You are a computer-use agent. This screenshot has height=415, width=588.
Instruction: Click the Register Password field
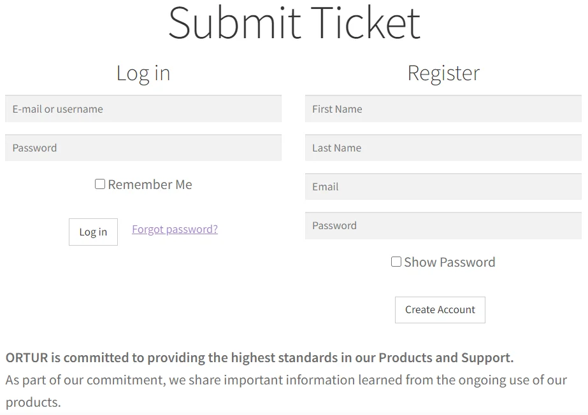(443, 225)
